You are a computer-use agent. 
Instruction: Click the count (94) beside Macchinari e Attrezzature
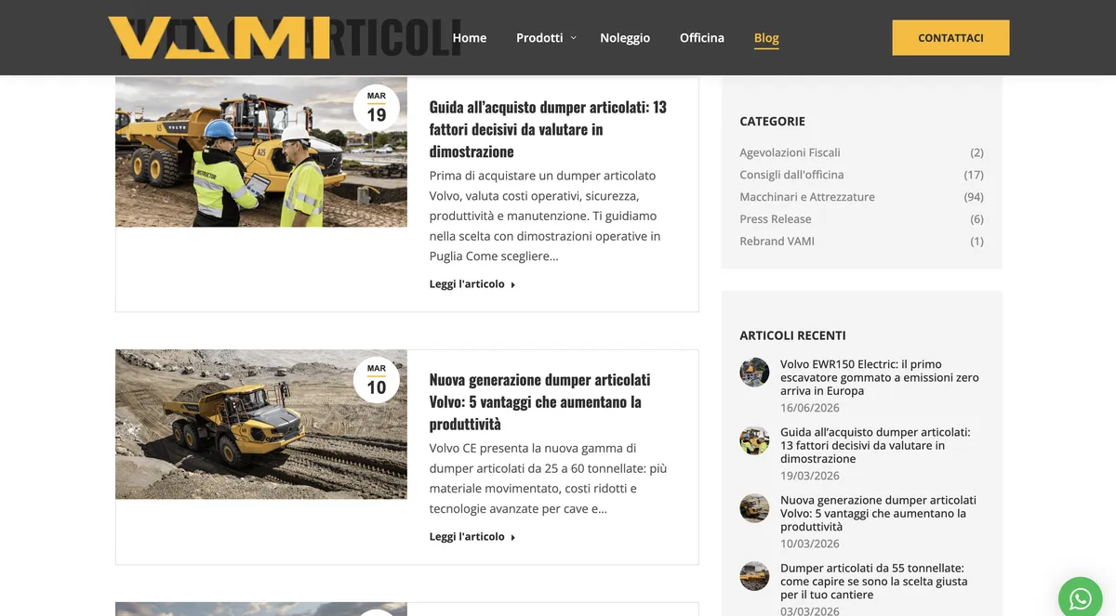pos(974,197)
